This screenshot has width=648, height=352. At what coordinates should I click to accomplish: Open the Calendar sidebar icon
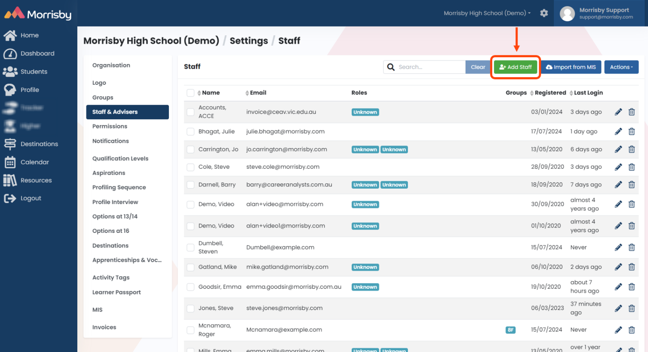coord(10,162)
